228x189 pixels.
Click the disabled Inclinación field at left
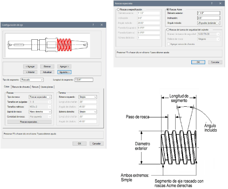tap(149, 18)
